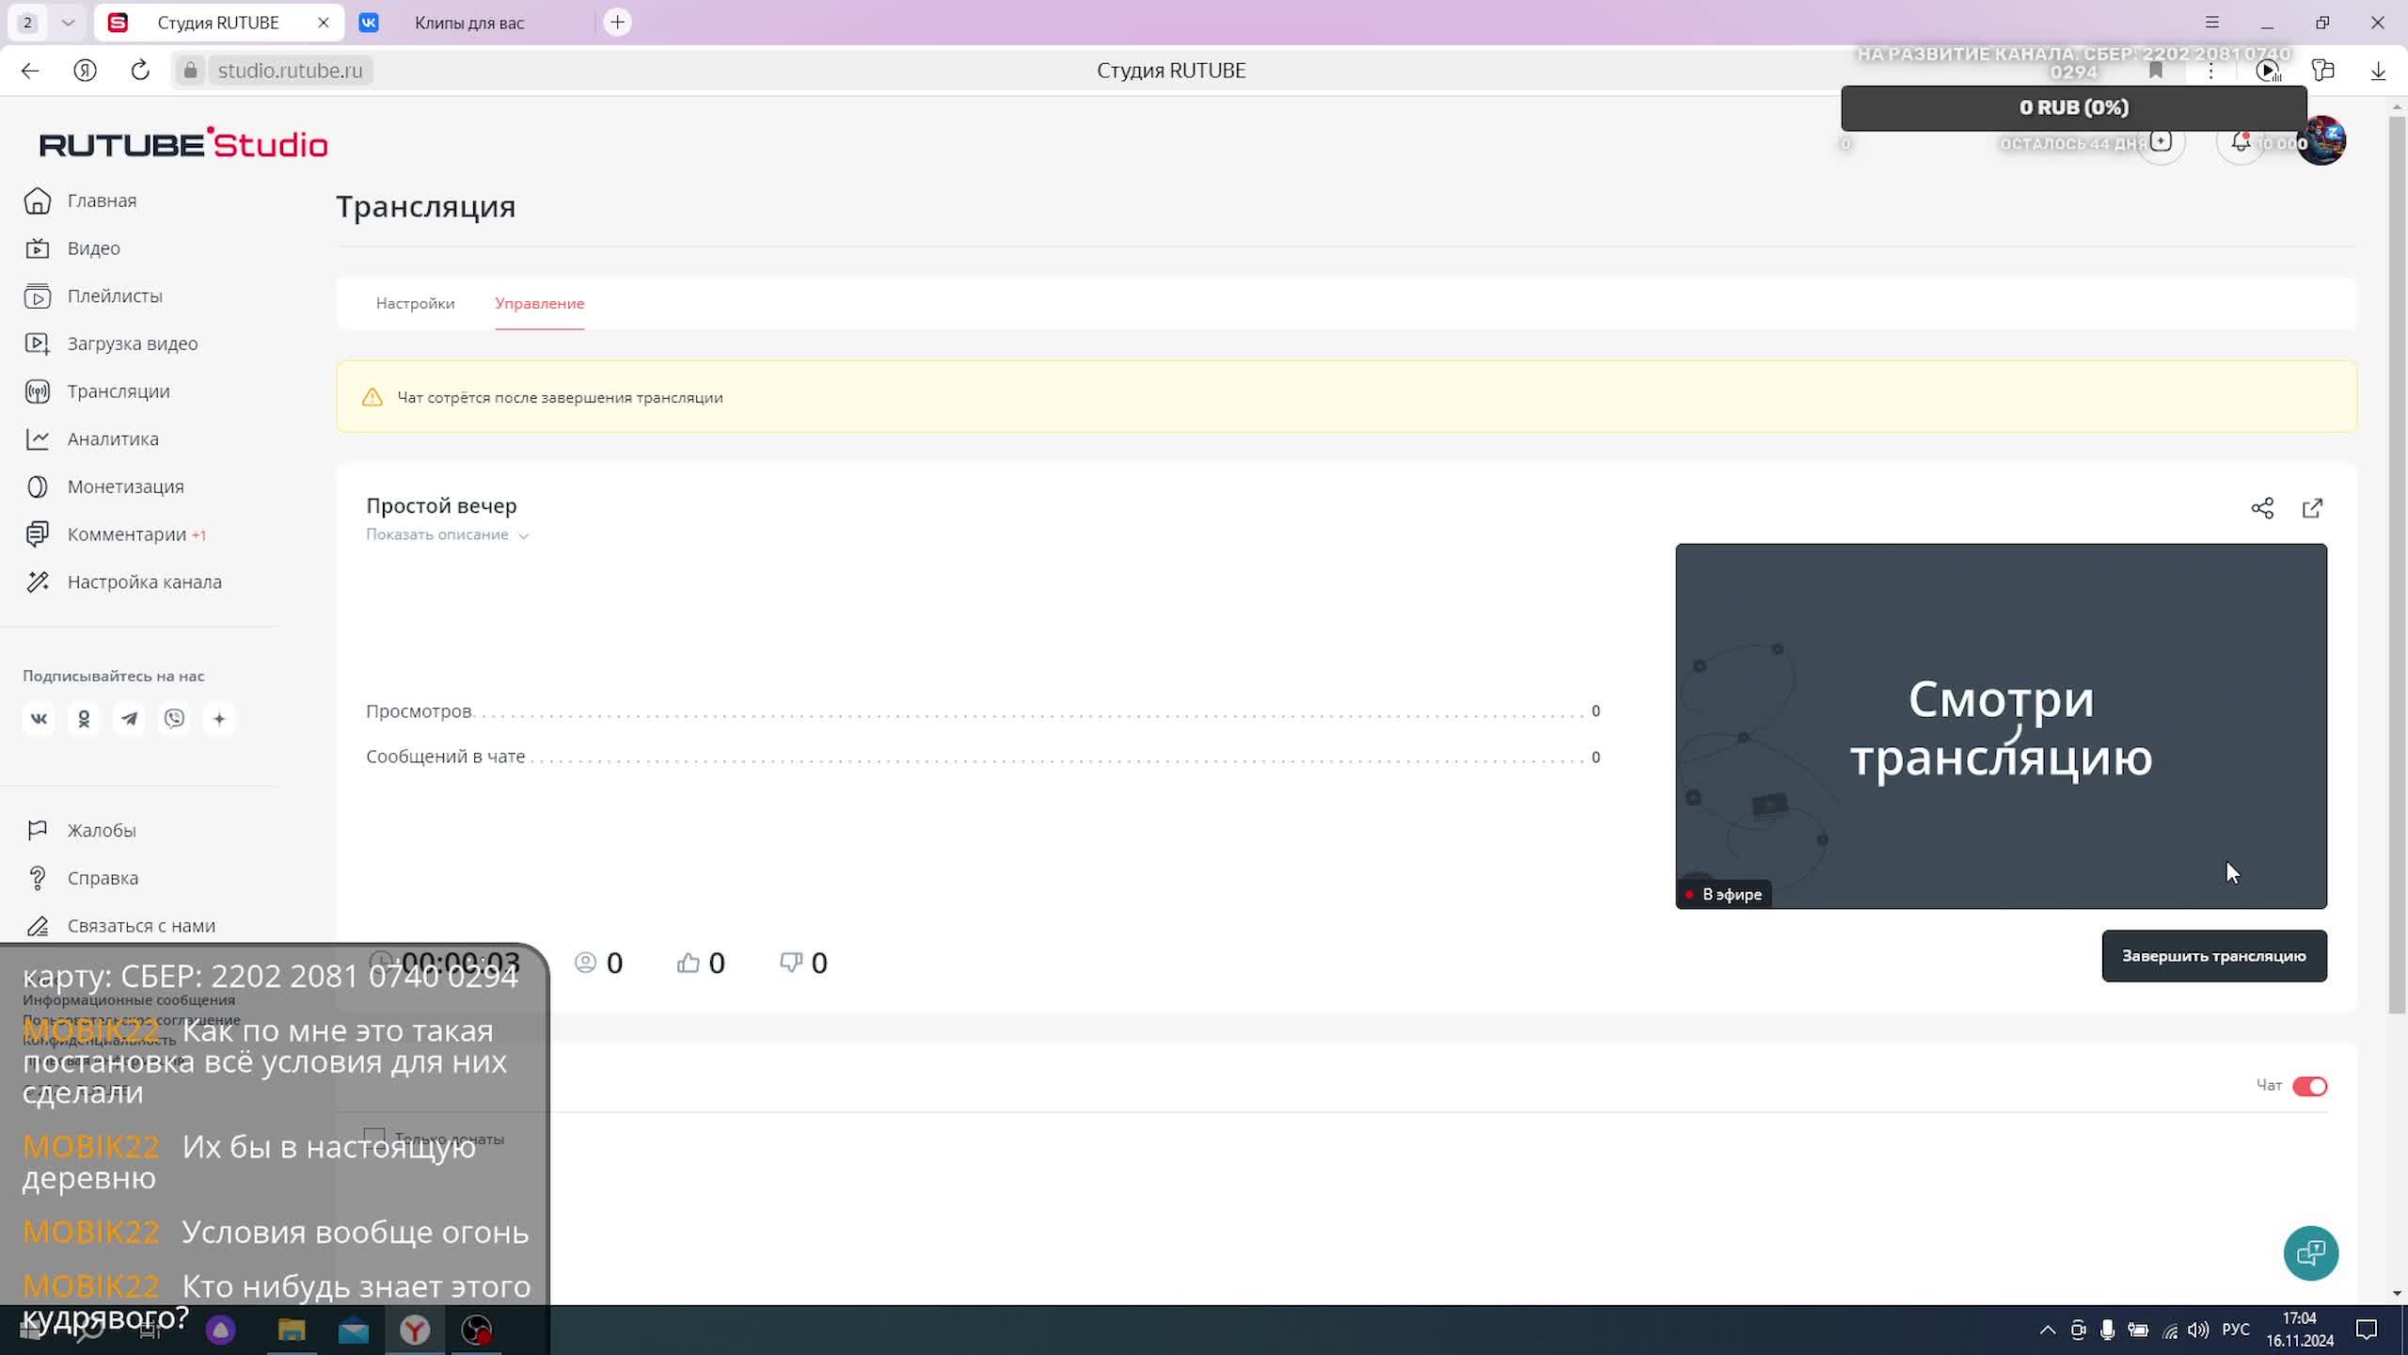Open stream in new window icon
This screenshot has height=1355, width=2408.
click(x=2312, y=508)
